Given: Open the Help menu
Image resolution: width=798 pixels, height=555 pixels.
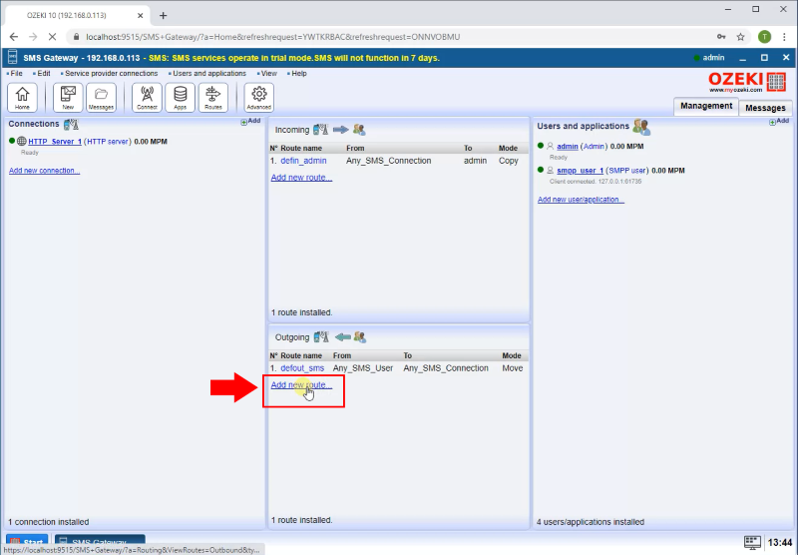Looking at the screenshot, I should click(x=297, y=73).
